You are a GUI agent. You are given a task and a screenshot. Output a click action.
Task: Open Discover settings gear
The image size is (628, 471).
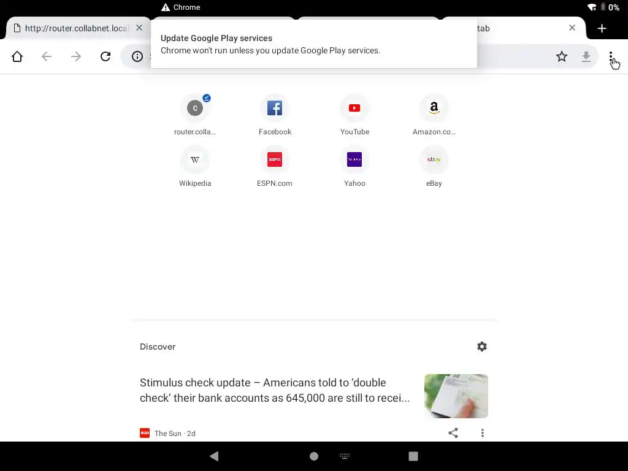pyautogui.click(x=482, y=347)
